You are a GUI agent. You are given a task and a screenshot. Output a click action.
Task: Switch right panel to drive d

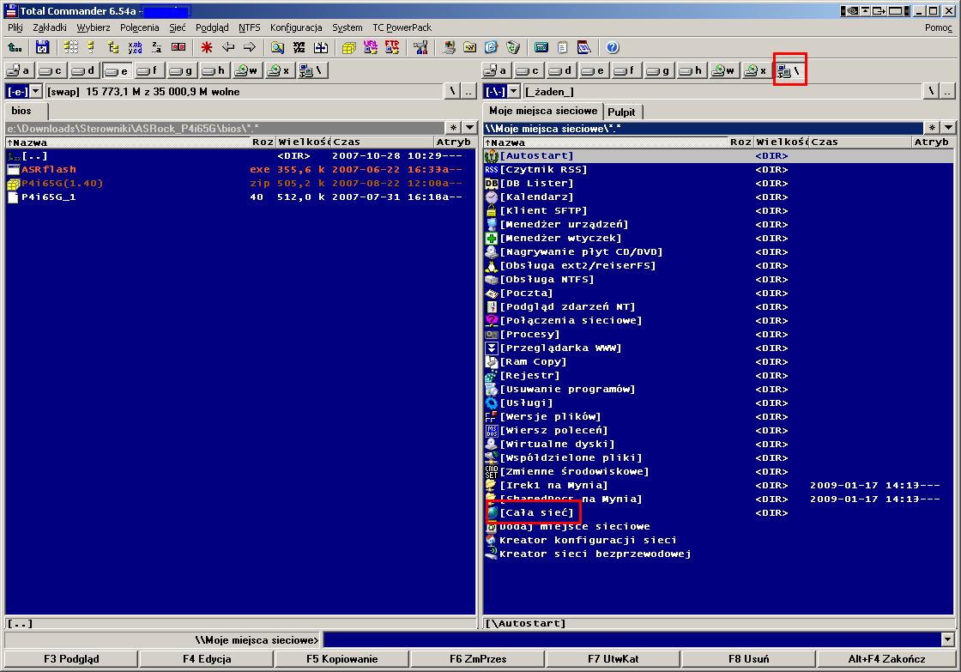pyautogui.click(x=561, y=70)
